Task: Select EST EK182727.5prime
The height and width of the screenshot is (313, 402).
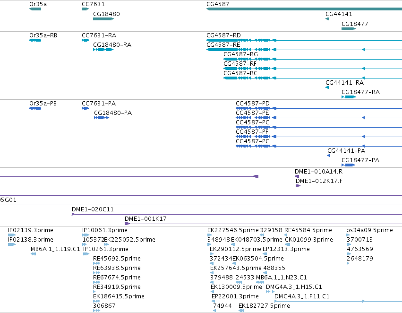Action: click(241, 311)
